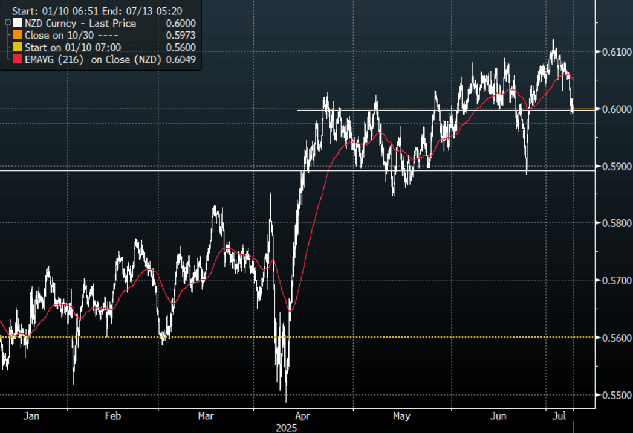Screen dimensions: 633x433
Task: Click orange Close on 10/30 swatch
Action: (18, 35)
